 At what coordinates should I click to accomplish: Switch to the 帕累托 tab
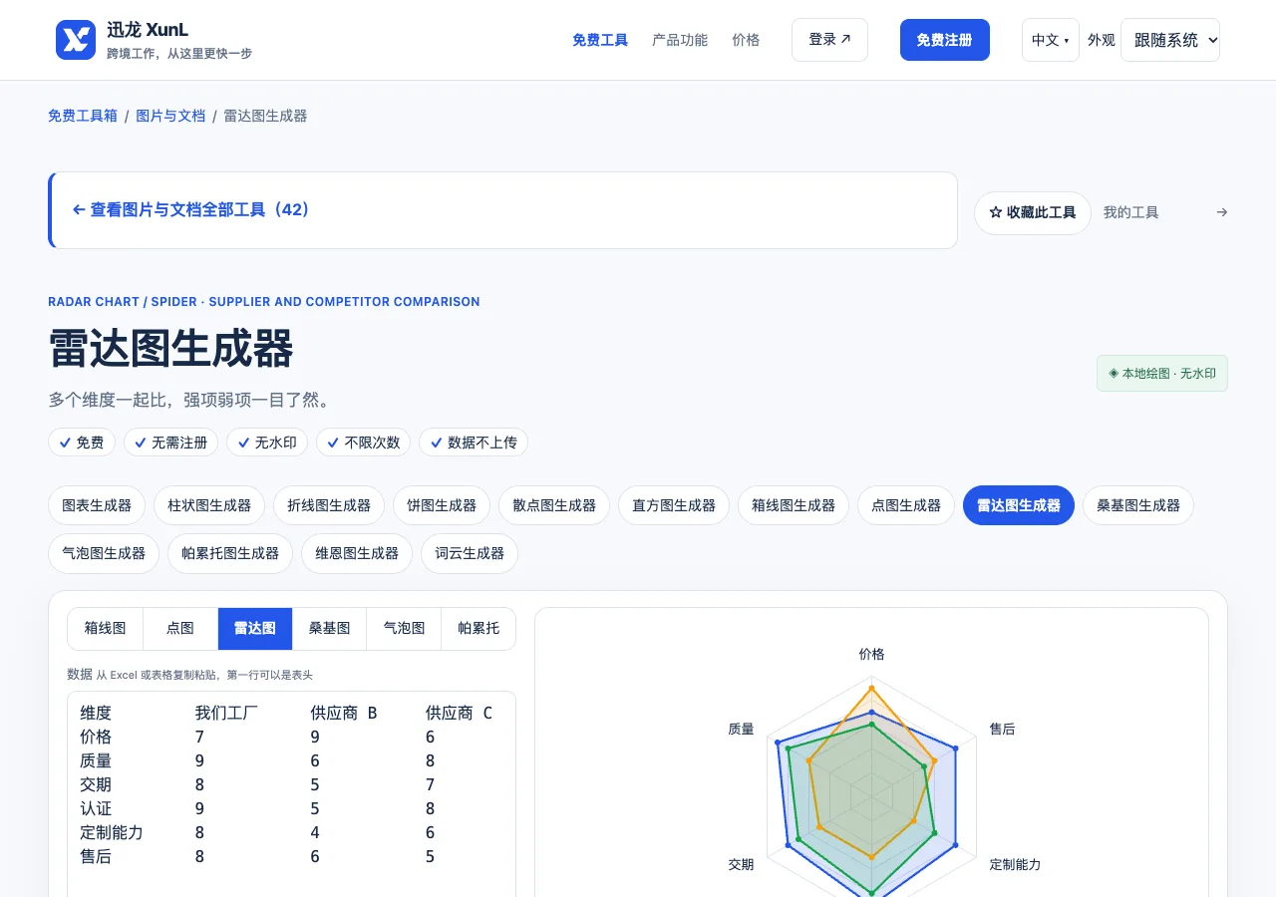[x=478, y=629]
